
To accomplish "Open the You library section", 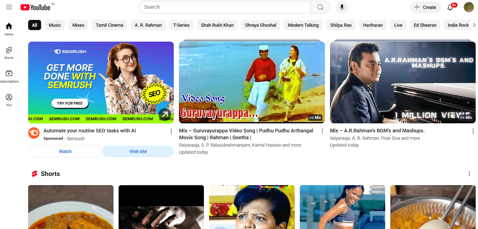I will pos(9,100).
